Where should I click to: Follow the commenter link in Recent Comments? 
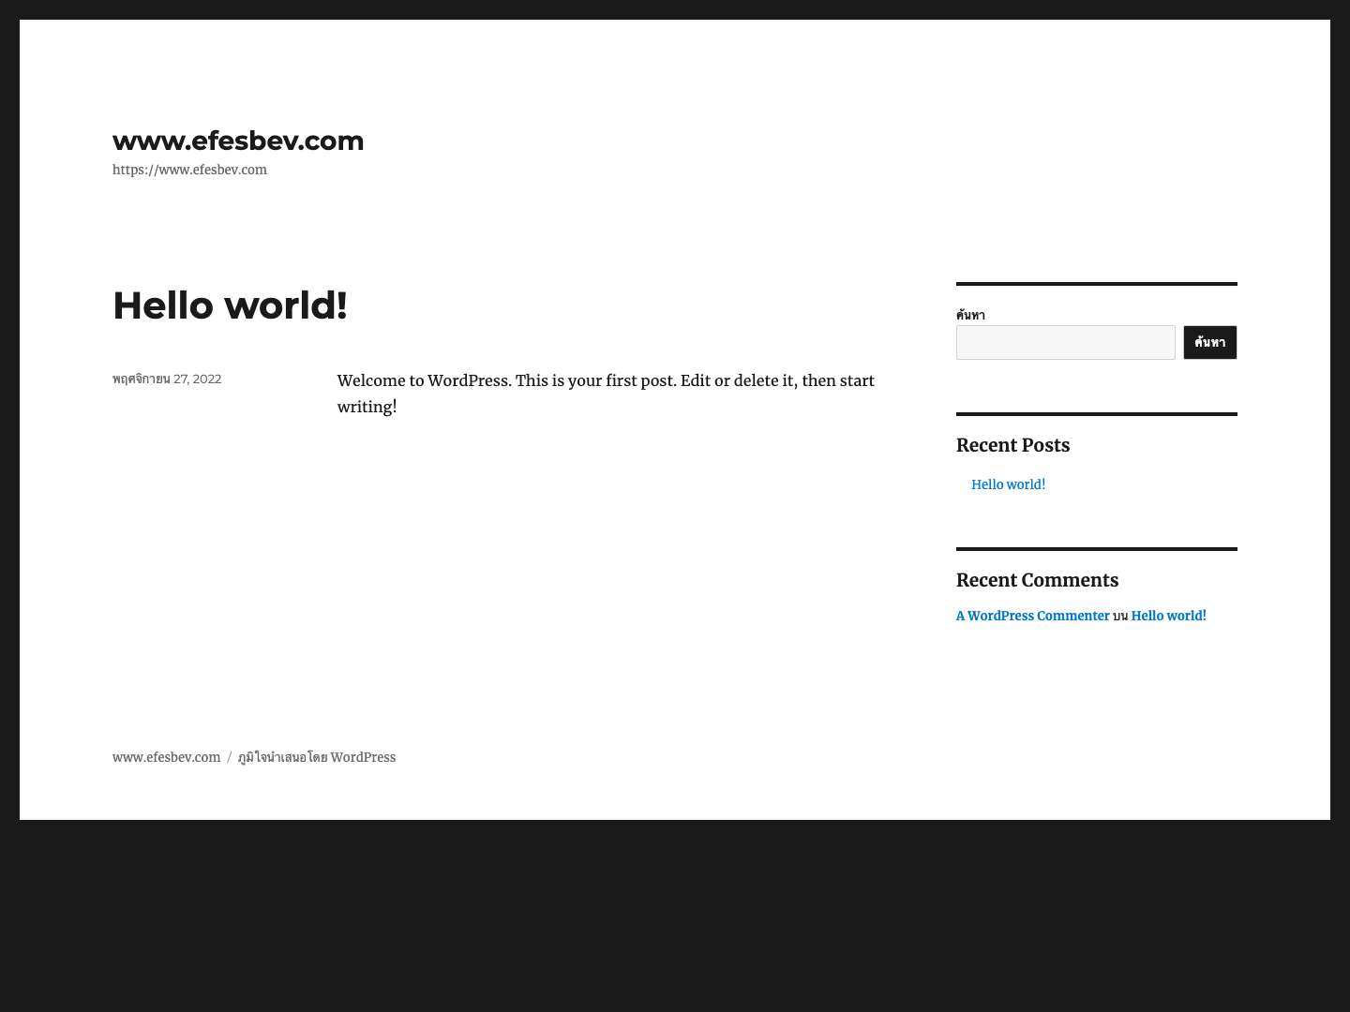[1032, 616]
